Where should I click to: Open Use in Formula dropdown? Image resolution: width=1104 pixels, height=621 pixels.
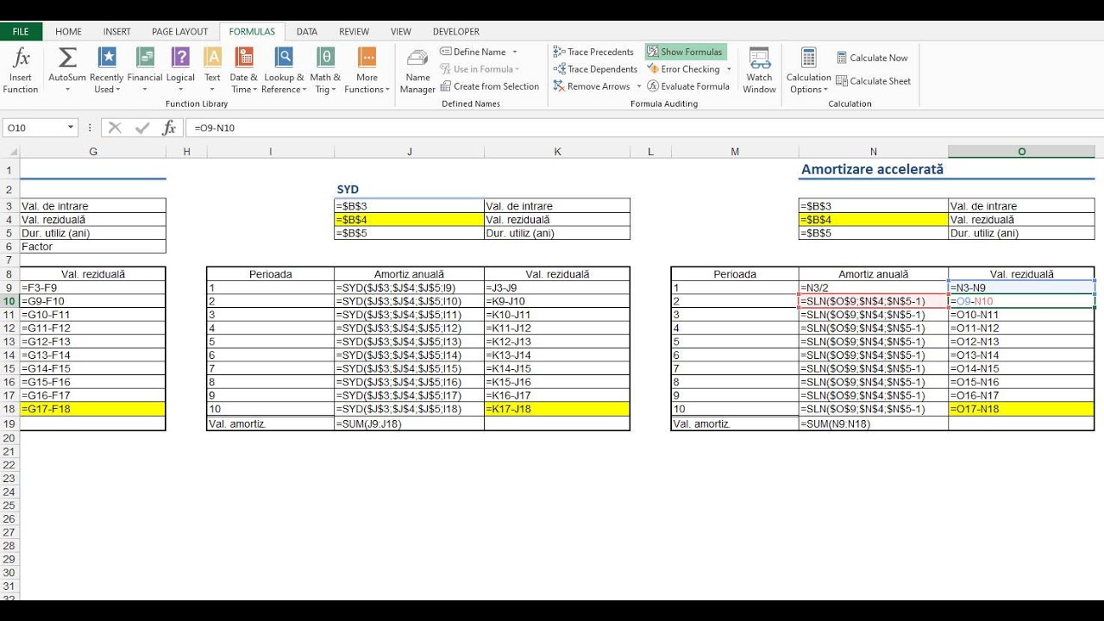click(480, 69)
